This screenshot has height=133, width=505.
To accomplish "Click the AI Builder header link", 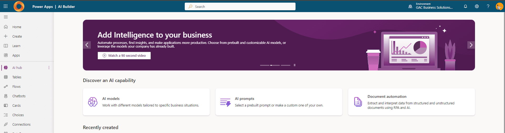I will tap(67, 7).
